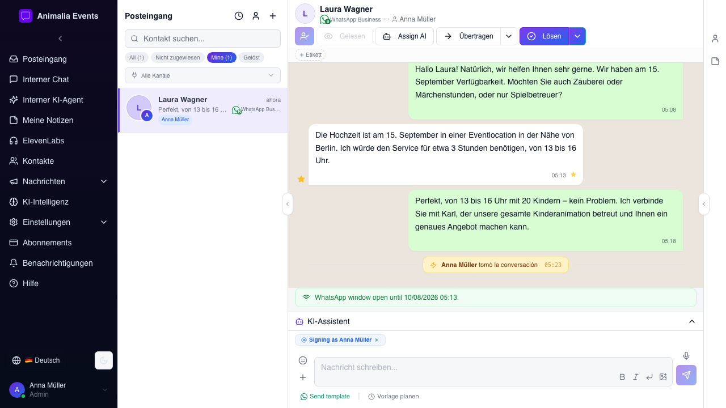
Task: Add a label with Etikett button
Action: (310, 55)
